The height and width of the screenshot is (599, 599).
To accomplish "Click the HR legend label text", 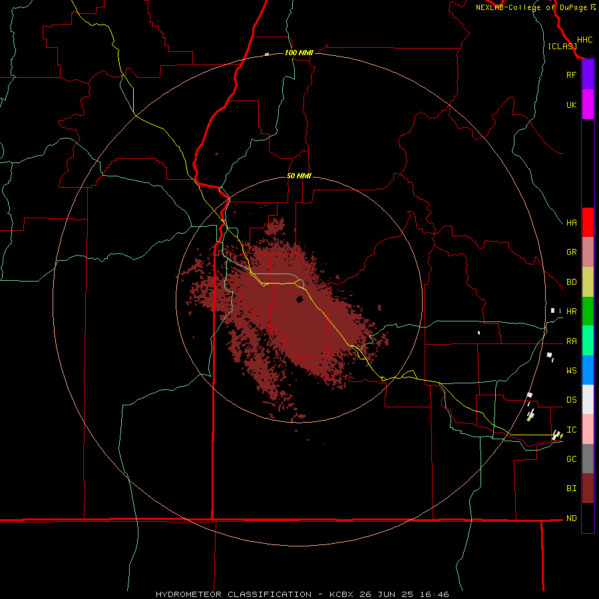I will coord(571,311).
